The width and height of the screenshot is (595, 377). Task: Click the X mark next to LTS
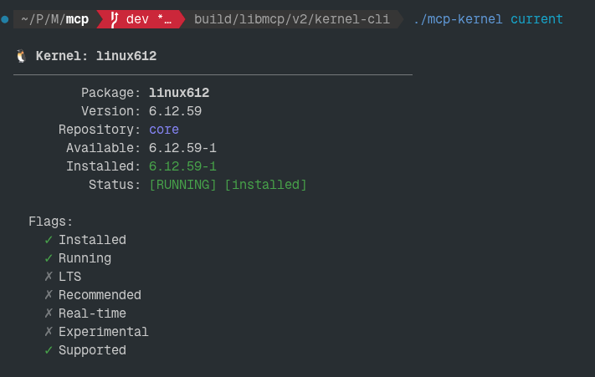(49, 277)
